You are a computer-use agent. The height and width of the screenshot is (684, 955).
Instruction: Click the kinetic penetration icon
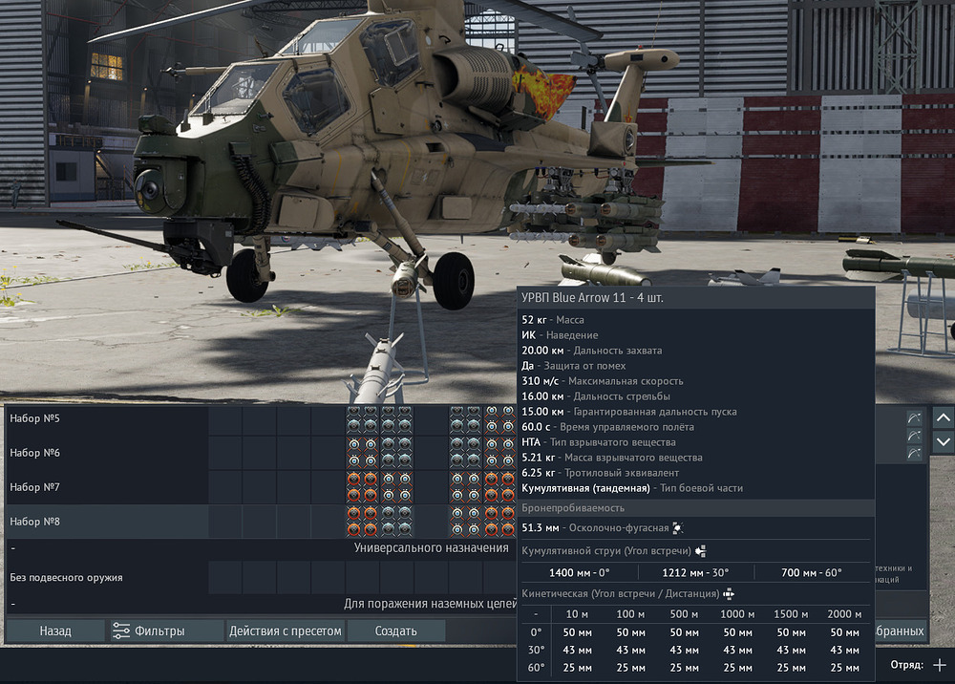[x=729, y=593]
